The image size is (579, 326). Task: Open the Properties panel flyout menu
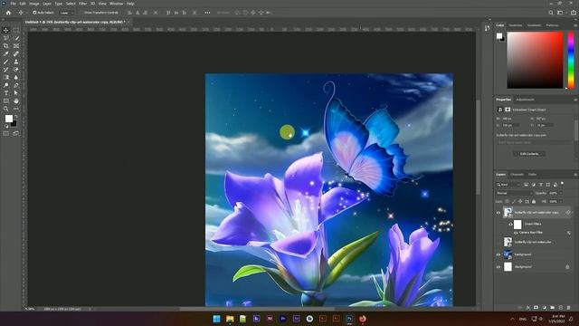(x=575, y=100)
